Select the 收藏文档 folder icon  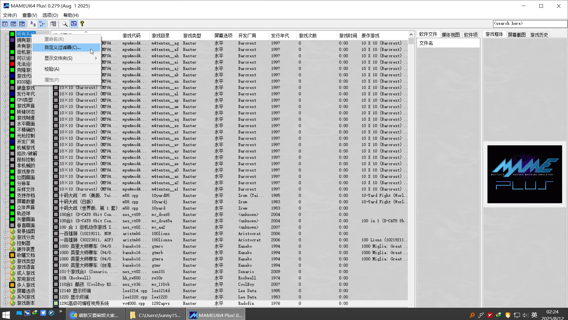point(12,255)
